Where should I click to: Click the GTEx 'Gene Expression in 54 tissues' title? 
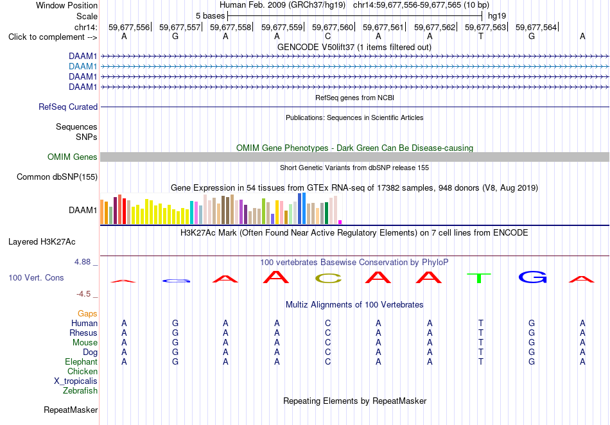point(354,188)
